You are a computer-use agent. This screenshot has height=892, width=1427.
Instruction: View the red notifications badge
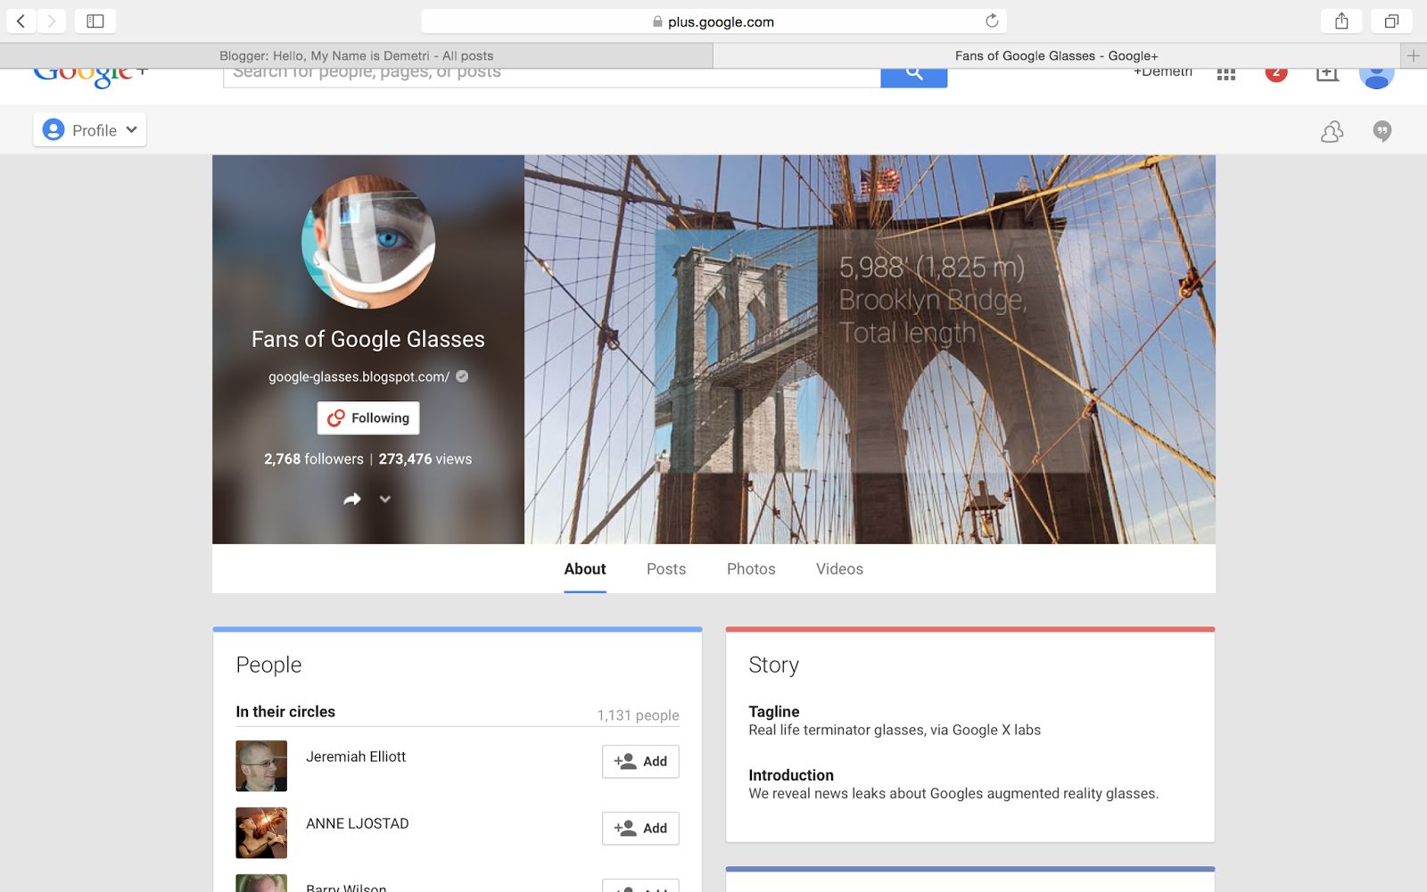(x=1276, y=73)
